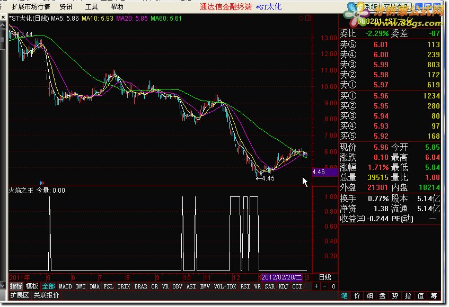Click the 换手 0.77% value

378,198
